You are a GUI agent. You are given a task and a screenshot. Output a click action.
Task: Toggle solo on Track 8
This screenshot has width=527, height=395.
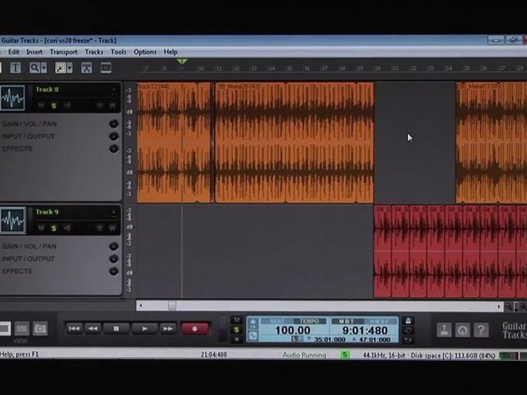pyautogui.click(x=54, y=106)
